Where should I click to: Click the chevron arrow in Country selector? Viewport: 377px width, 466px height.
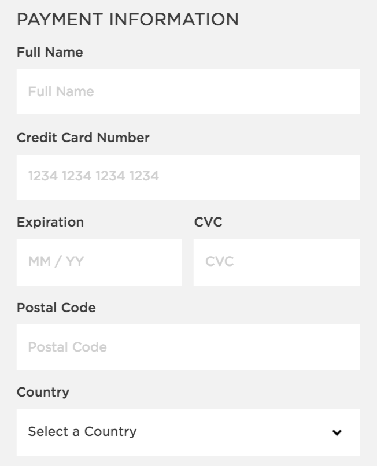click(x=337, y=432)
